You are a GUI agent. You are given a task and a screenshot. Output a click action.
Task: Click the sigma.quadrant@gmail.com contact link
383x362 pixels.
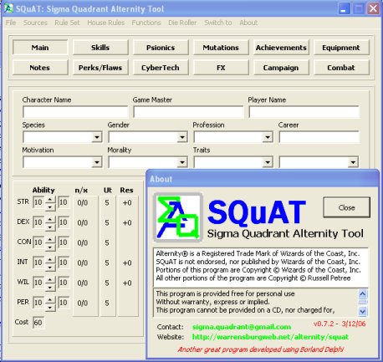pos(242,327)
